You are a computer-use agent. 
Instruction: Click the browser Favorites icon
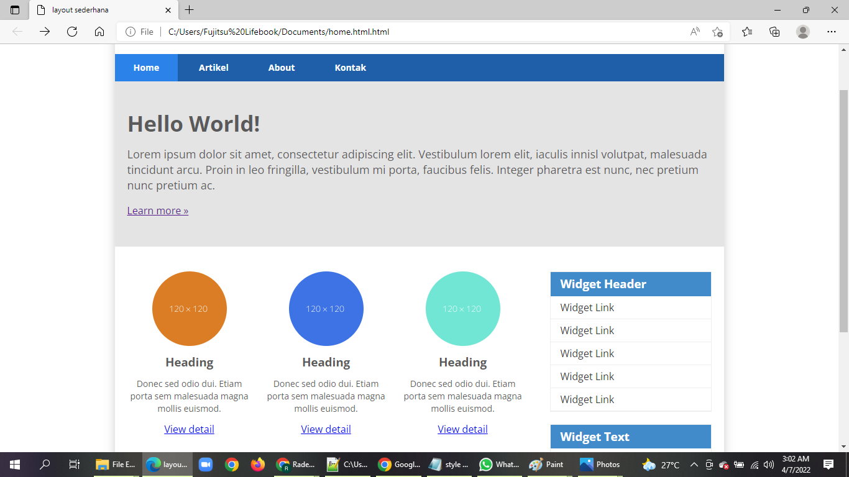(746, 31)
